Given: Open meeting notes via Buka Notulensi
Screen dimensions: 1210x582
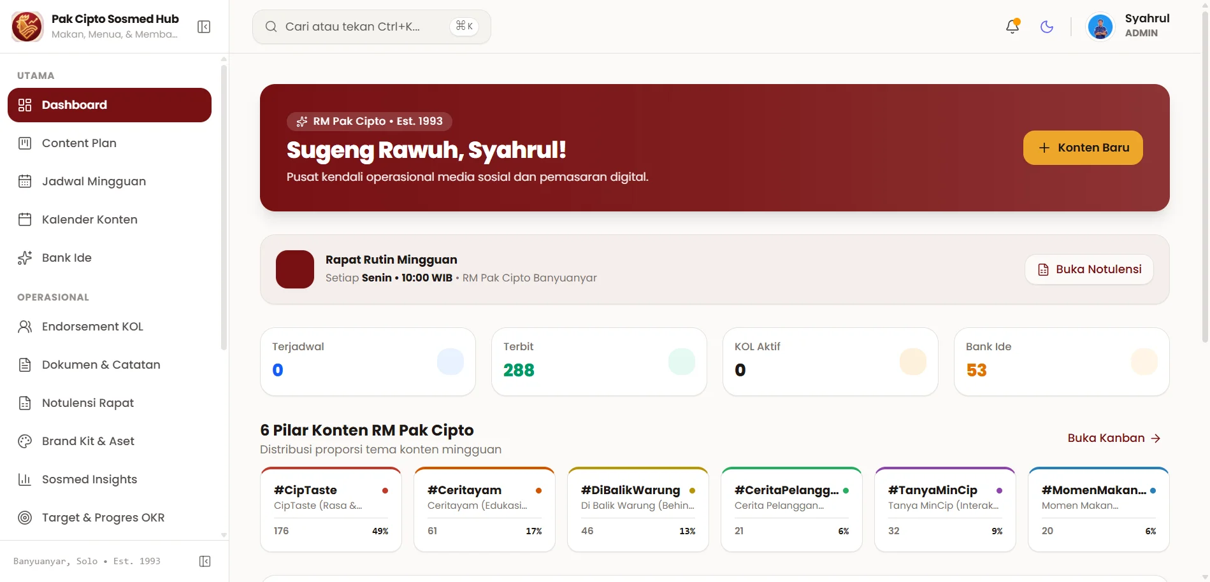Looking at the screenshot, I should point(1090,269).
